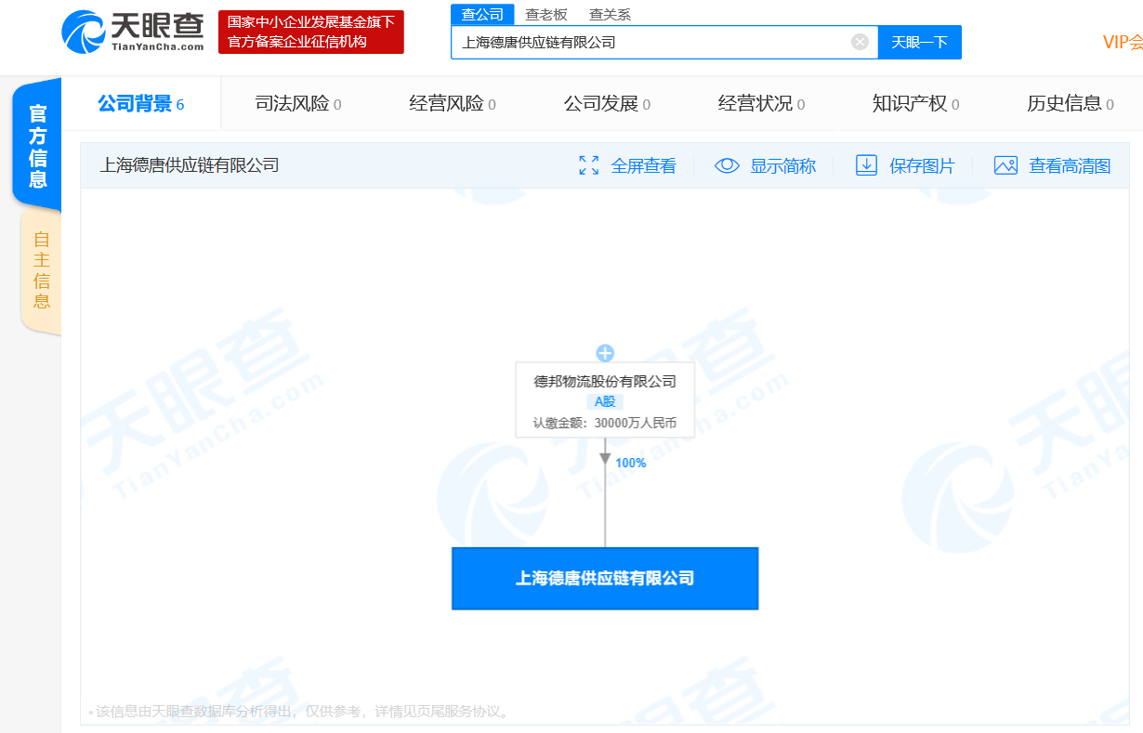Click the fullscreen view icon
This screenshot has width=1143, height=733.
click(x=588, y=165)
